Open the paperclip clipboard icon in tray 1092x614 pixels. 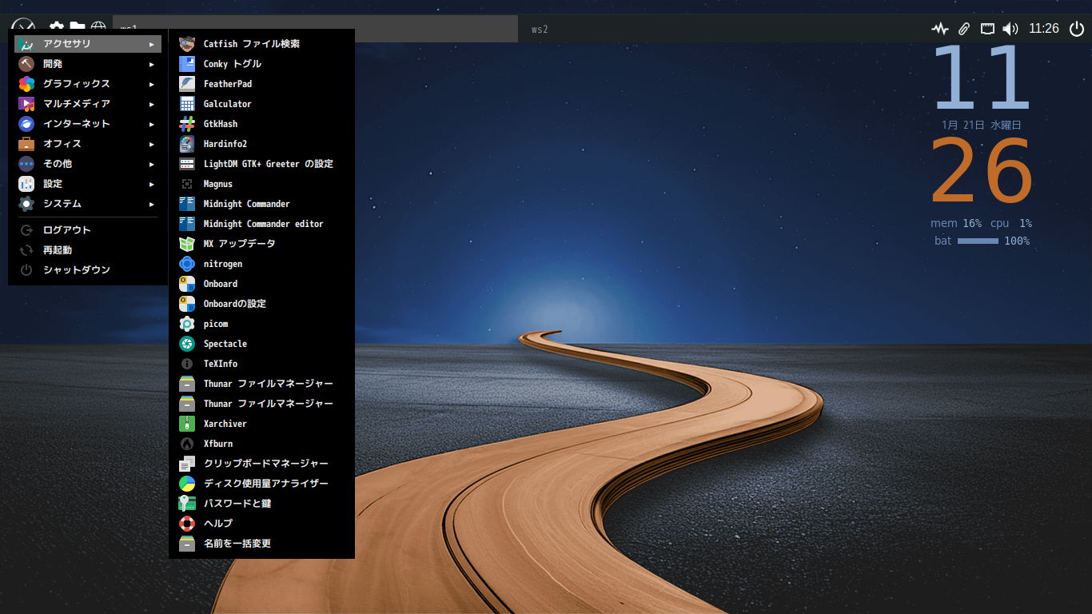point(964,29)
